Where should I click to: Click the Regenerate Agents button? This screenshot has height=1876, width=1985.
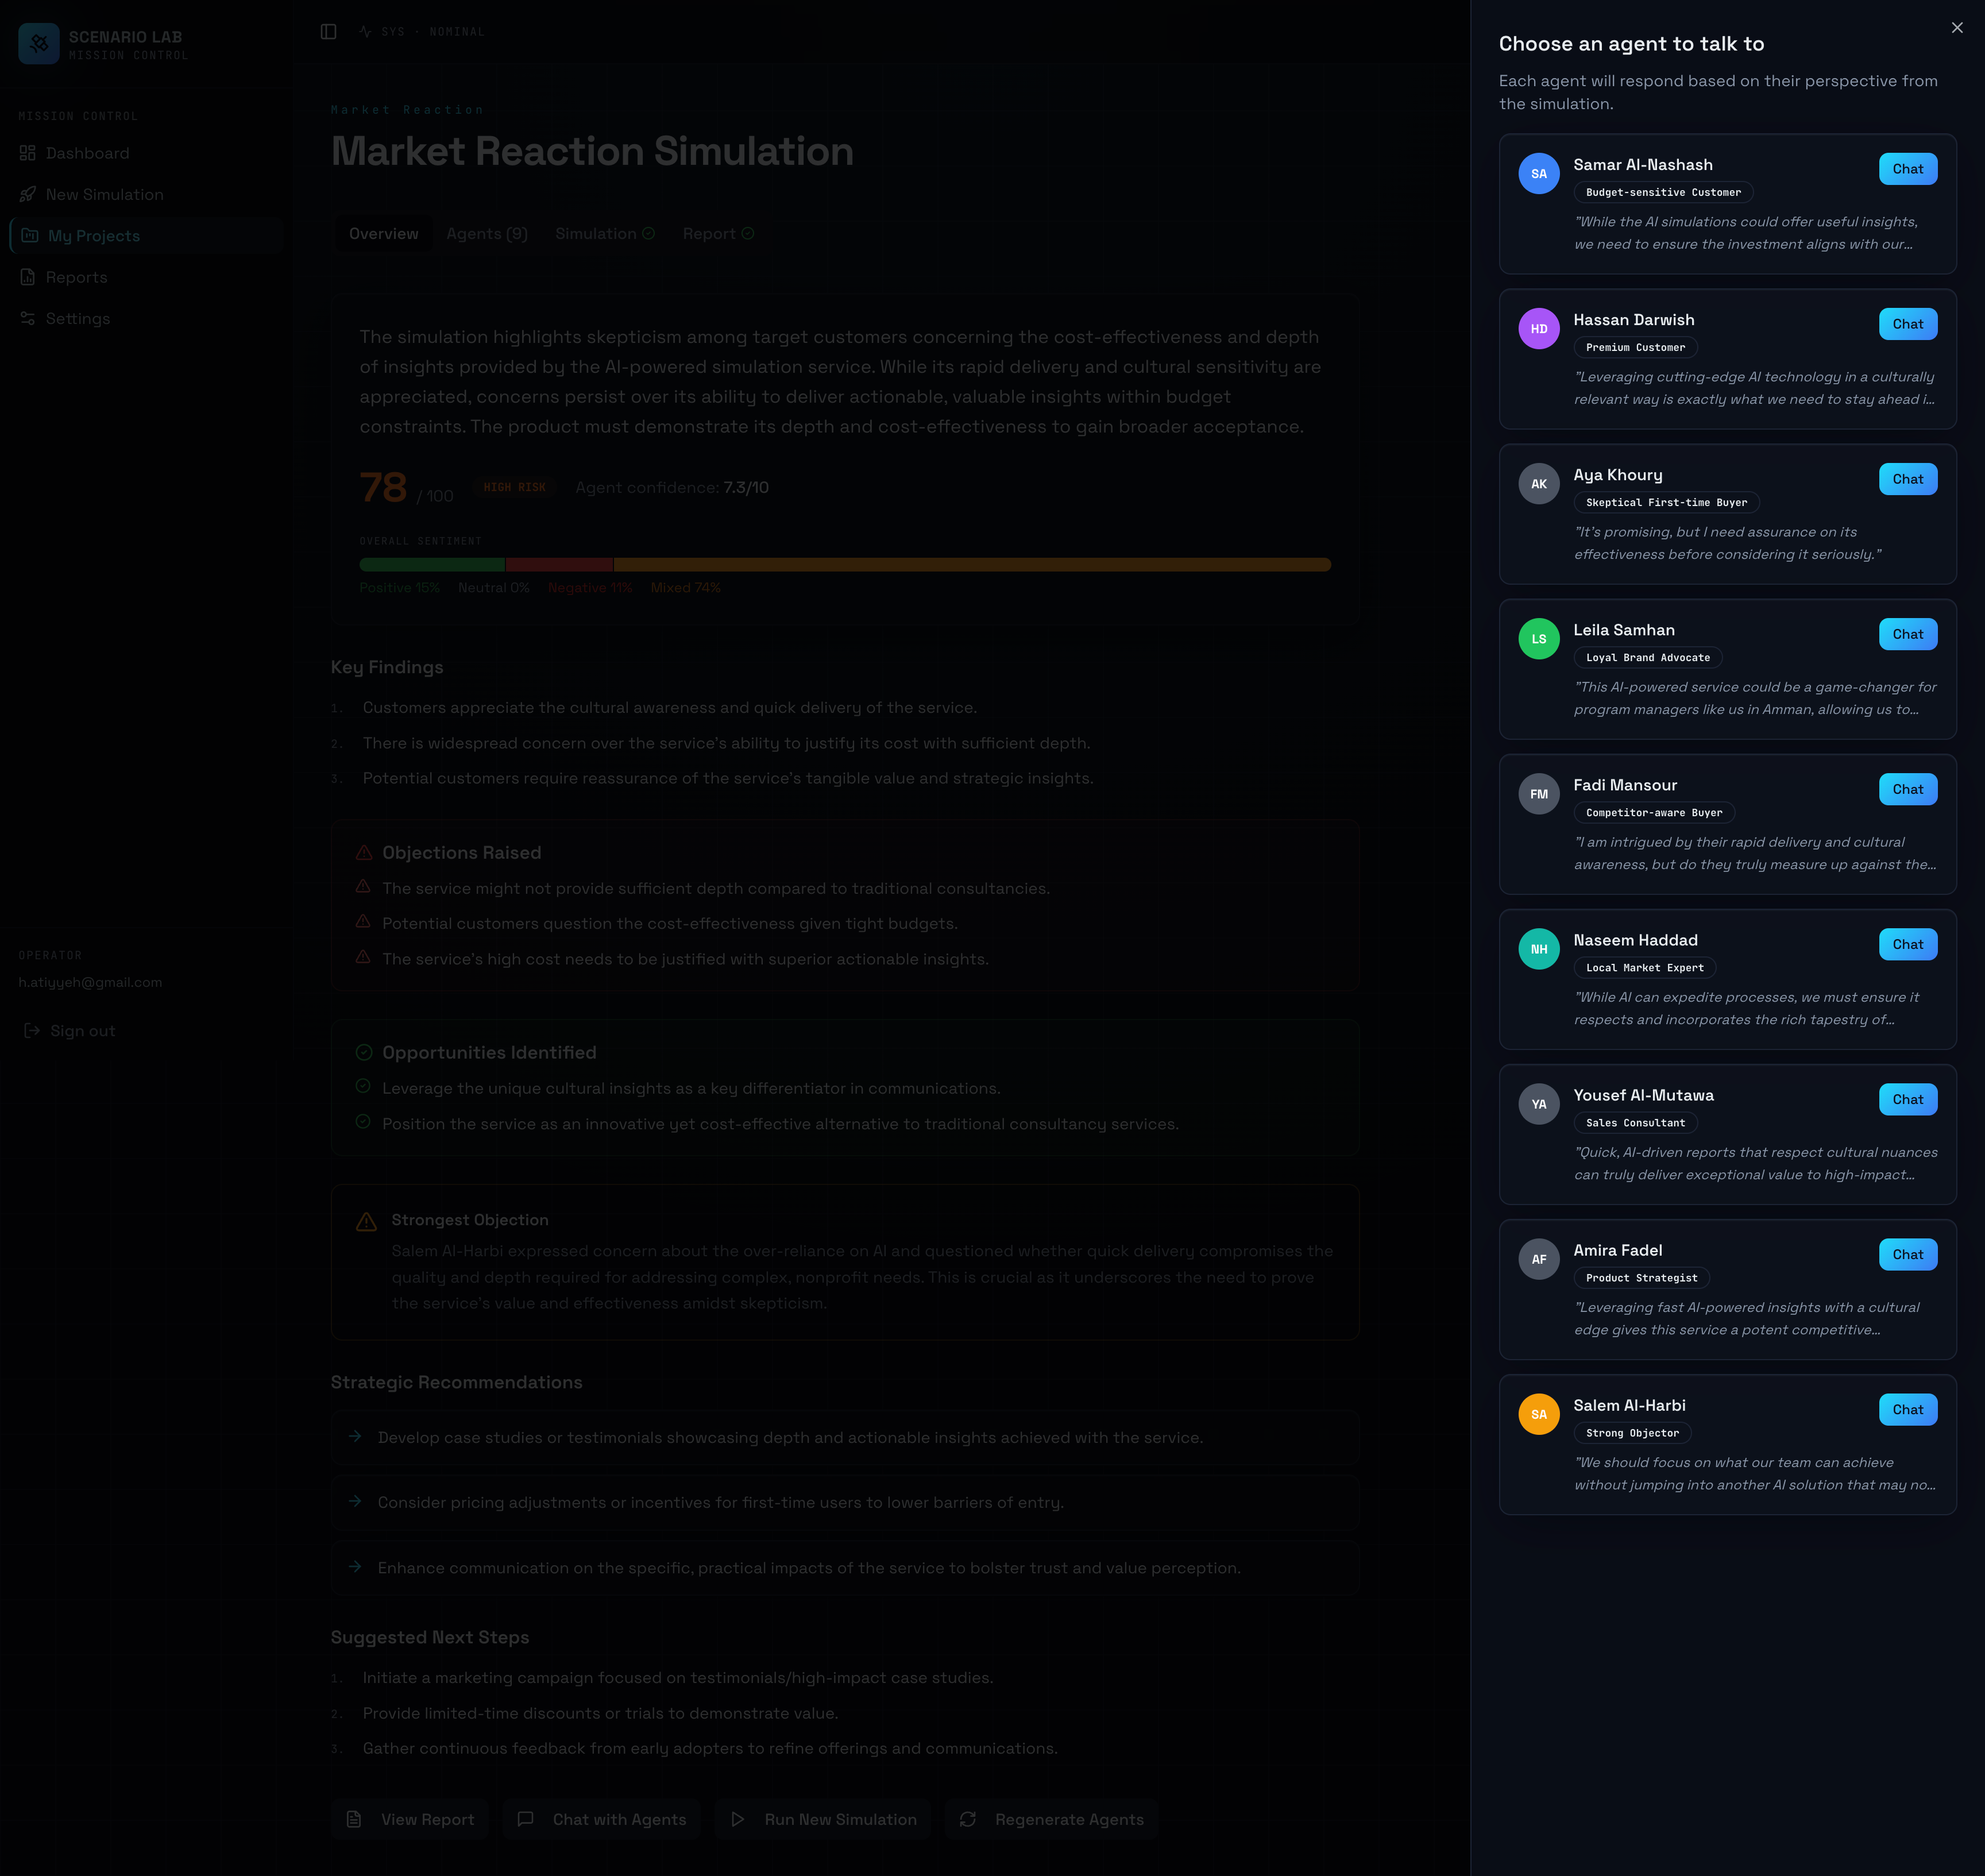pyautogui.click(x=1051, y=1820)
